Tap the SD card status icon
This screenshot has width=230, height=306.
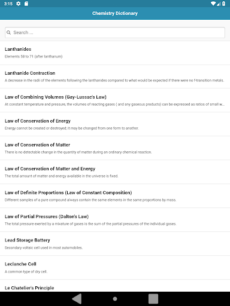(x=26, y=4)
